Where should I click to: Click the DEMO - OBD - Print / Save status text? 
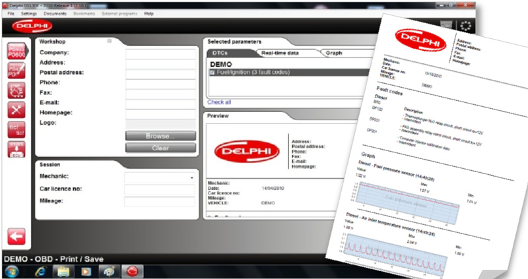[53, 259]
